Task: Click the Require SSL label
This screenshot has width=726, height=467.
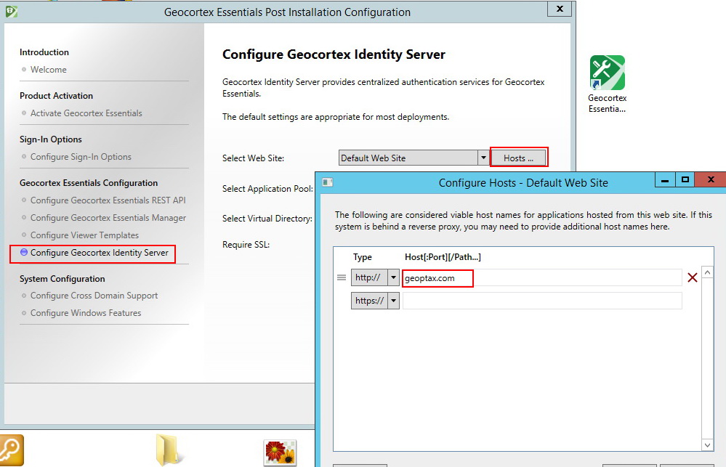Action: coord(246,244)
